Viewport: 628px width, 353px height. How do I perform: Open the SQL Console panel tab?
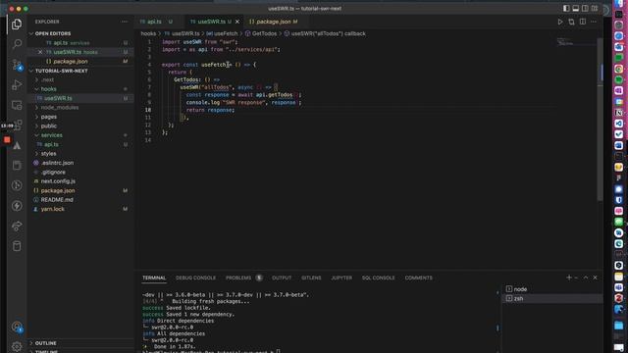point(378,277)
